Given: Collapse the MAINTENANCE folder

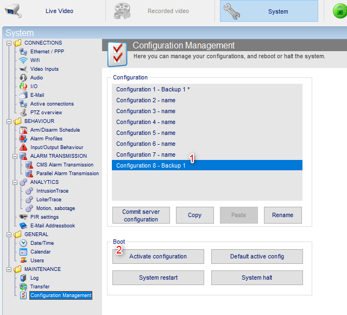Looking at the screenshot, I should point(9,269).
